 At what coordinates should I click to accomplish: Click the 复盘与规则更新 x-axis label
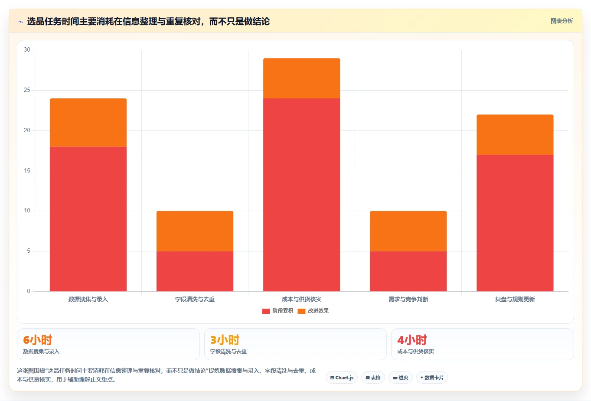515,299
